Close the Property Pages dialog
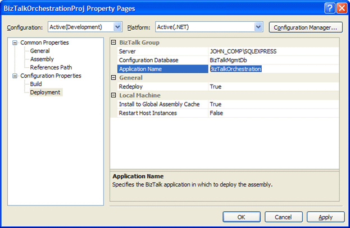The width and height of the screenshot is (350, 228). pos(342,8)
